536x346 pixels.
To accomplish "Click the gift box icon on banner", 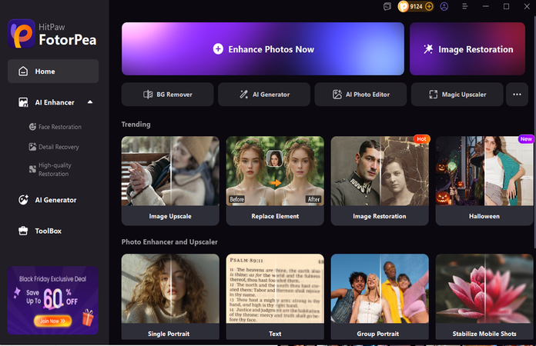I will coord(88,318).
